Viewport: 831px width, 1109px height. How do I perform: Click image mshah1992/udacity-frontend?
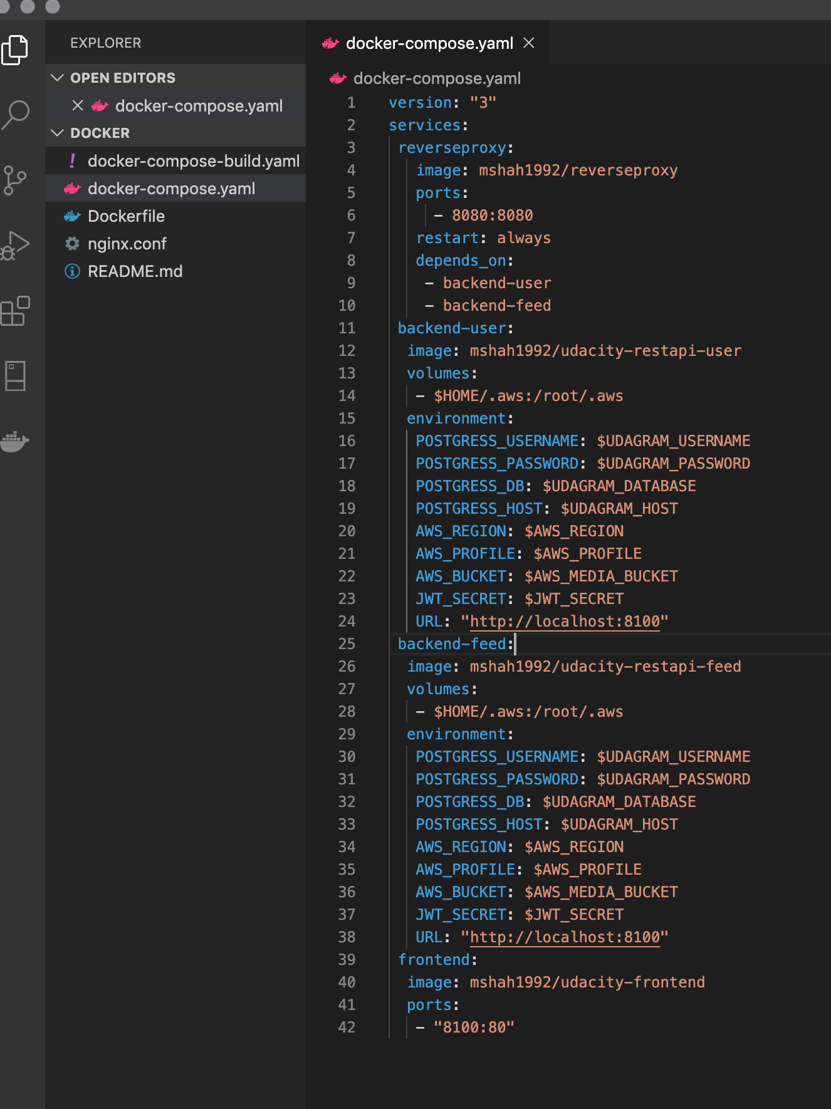pyautogui.click(x=587, y=982)
